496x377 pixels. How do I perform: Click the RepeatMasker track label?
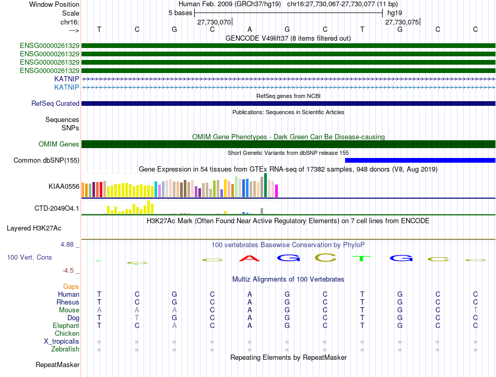[x=57, y=364]
